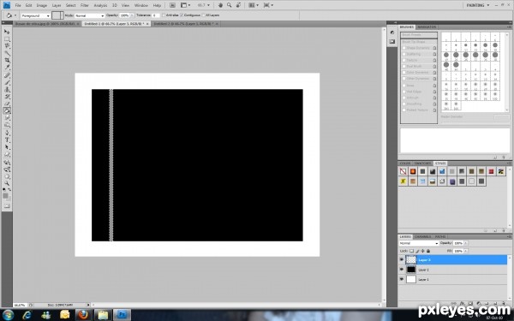Open Mode Normal dropdown in options bar
514x321 pixels.
click(x=89, y=15)
